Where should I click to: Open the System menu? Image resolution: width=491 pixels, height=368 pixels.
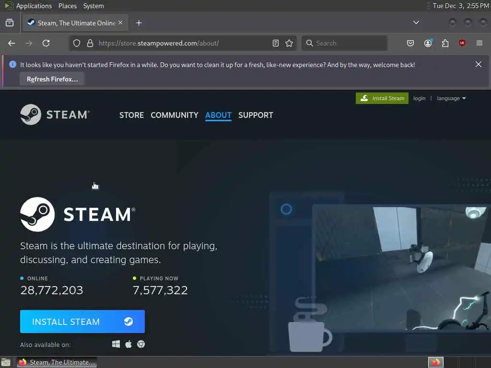[94, 6]
